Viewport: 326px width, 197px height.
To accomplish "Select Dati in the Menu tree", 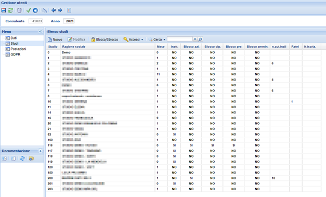I will pyautogui.click(x=14, y=38).
